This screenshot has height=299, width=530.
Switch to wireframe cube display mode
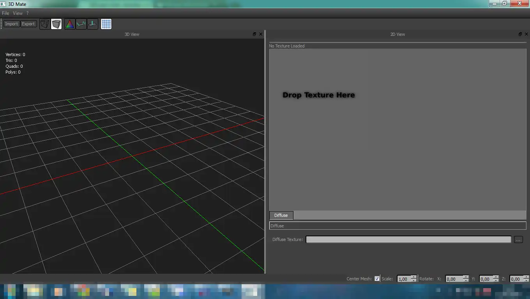pos(45,24)
